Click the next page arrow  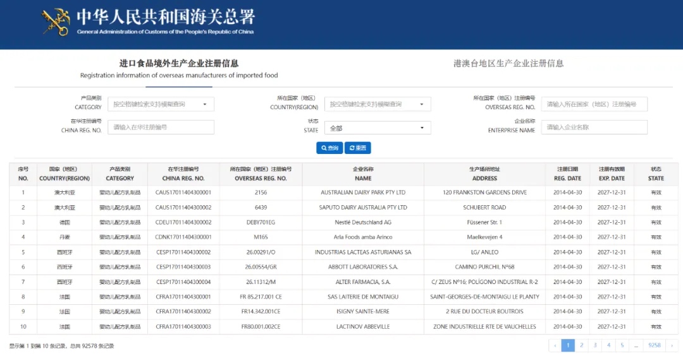tap(672, 345)
